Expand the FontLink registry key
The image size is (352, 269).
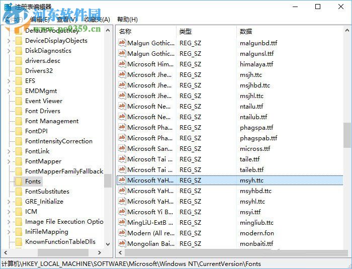click(x=9, y=151)
